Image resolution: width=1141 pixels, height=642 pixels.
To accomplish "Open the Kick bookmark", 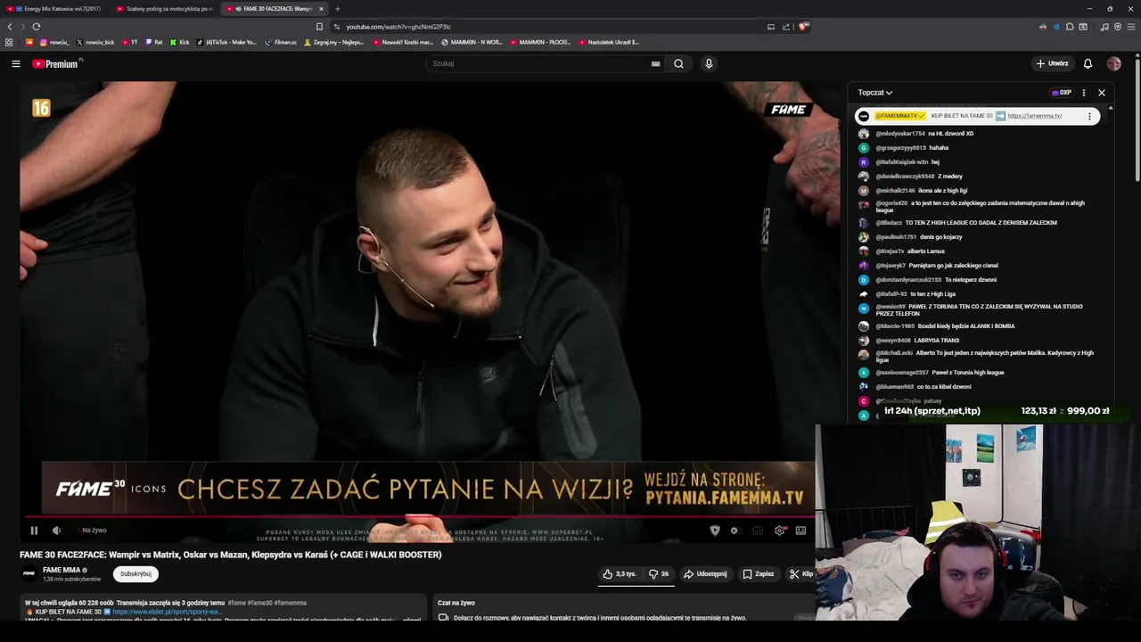I will tap(179, 42).
